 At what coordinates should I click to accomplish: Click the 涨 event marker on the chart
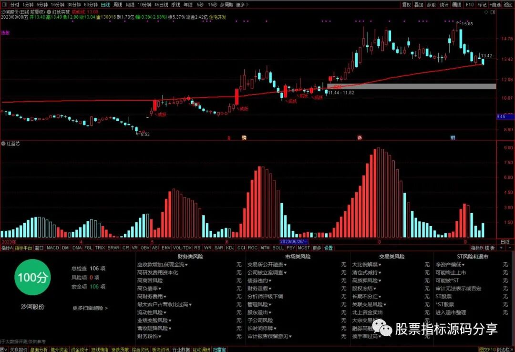[360, 137]
